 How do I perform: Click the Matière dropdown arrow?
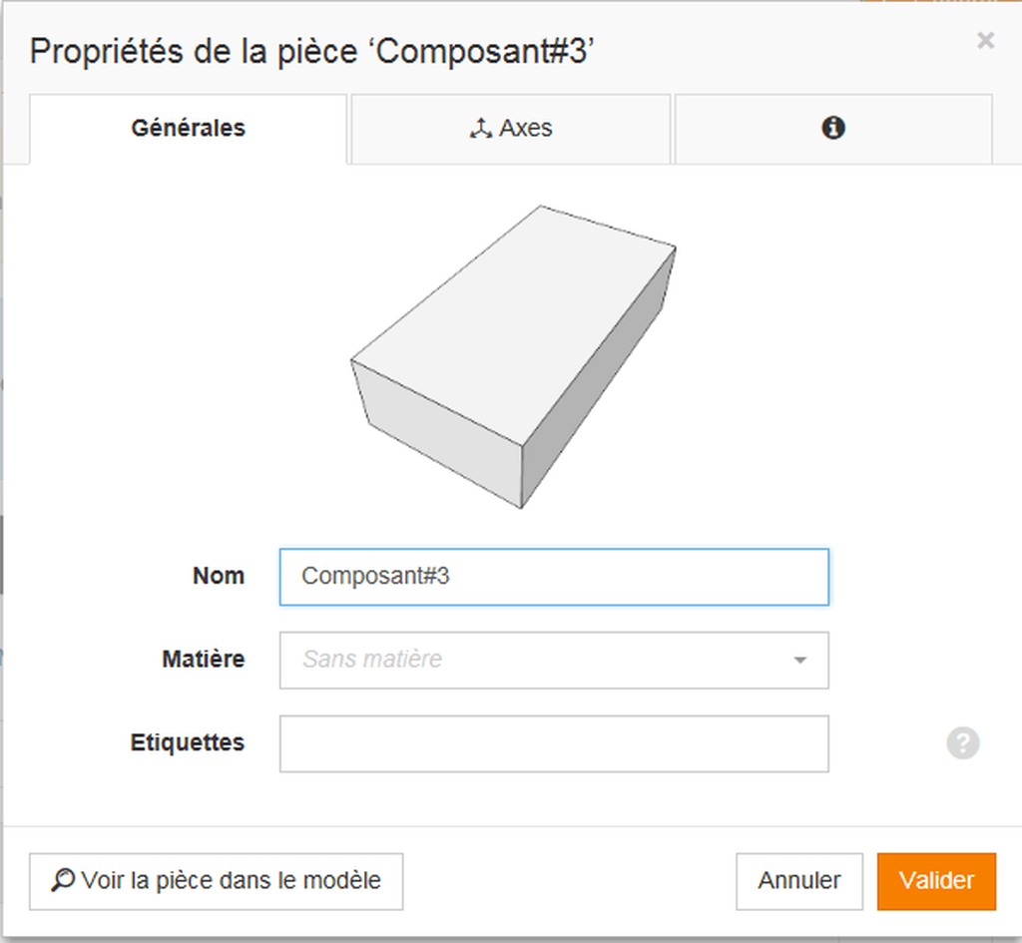800,661
